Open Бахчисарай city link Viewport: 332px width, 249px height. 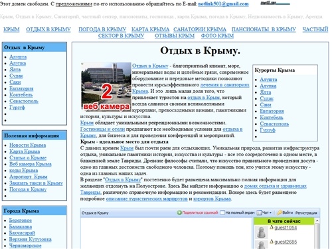click(22, 233)
